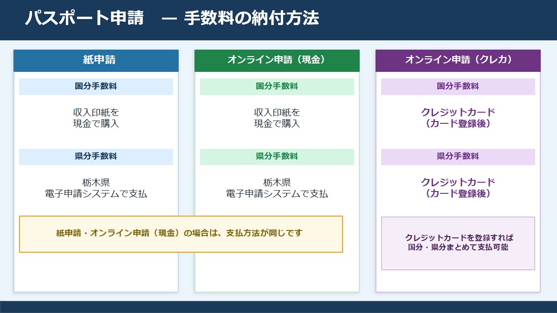Click 国分手数料 label in オンライン申請（現金） column
Viewport: 557px width, 313px height.
click(x=277, y=86)
